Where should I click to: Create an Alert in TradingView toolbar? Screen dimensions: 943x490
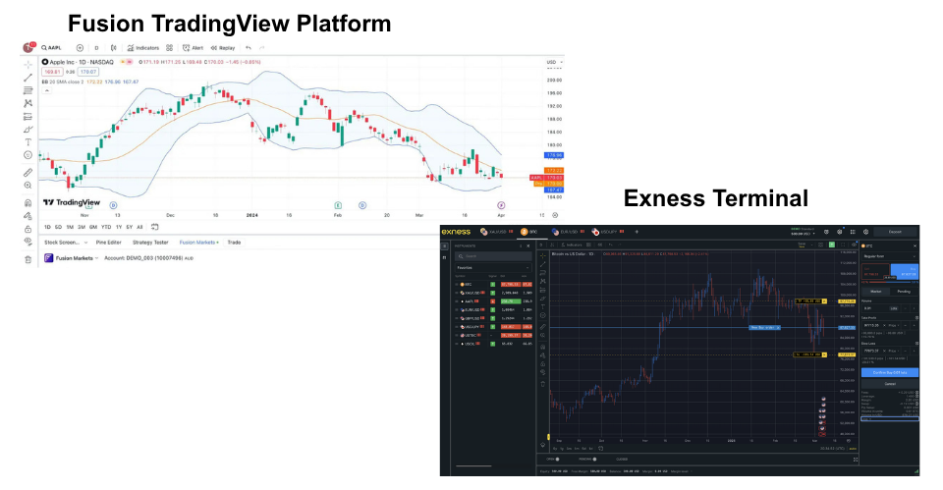[x=194, y=47]
